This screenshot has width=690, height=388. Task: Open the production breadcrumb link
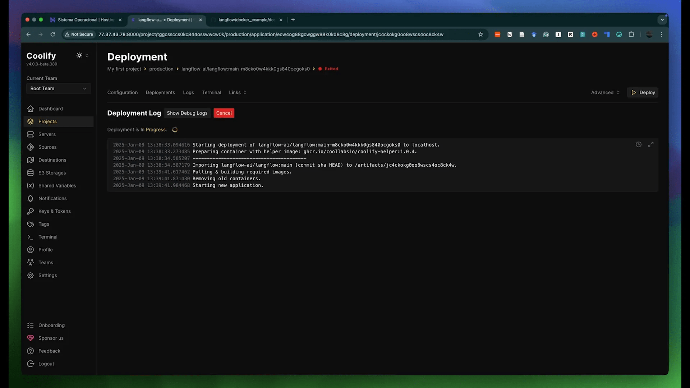click(x=161, y=69)
